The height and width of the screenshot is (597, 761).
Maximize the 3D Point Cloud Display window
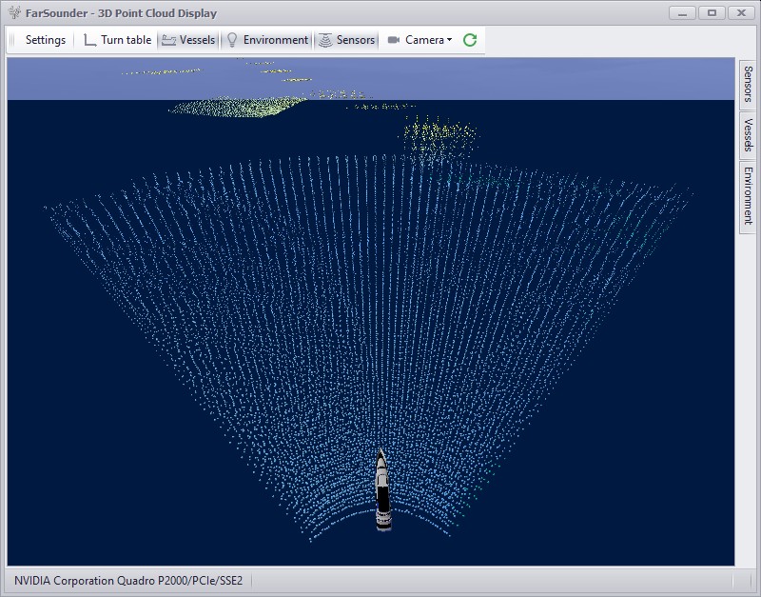coord(712,12)
